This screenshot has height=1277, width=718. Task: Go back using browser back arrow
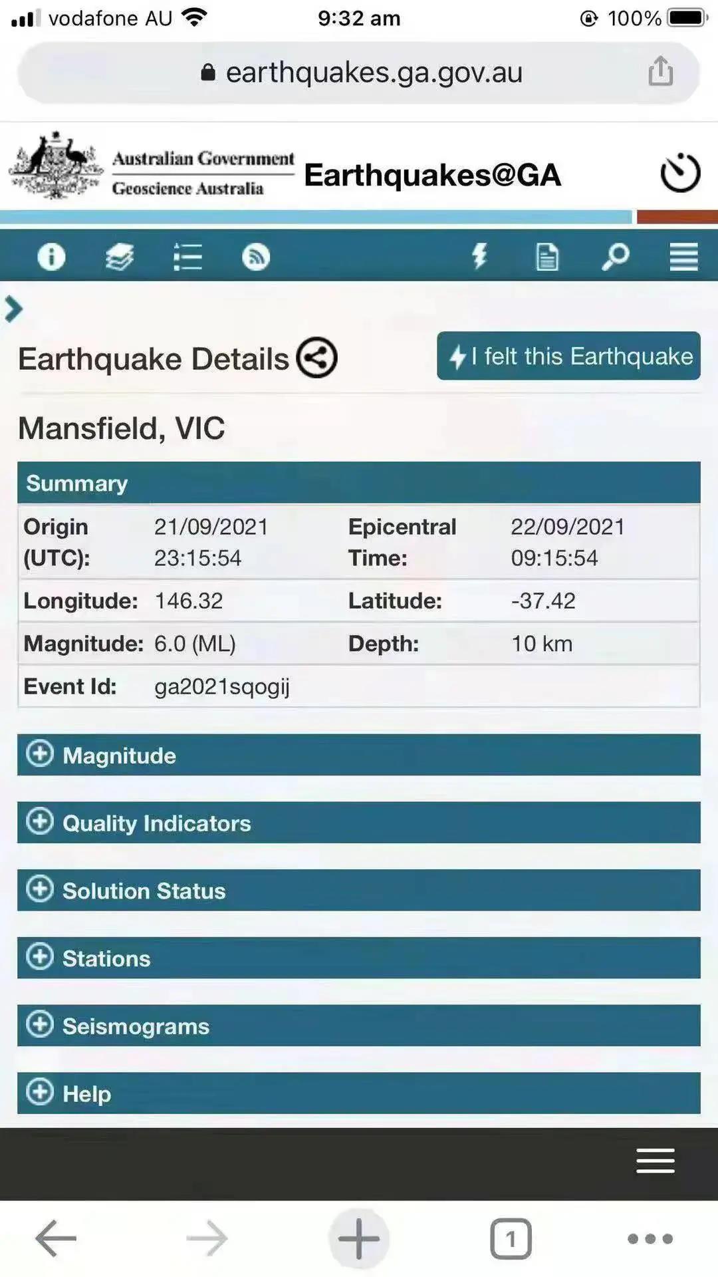tap(56, 1238)
